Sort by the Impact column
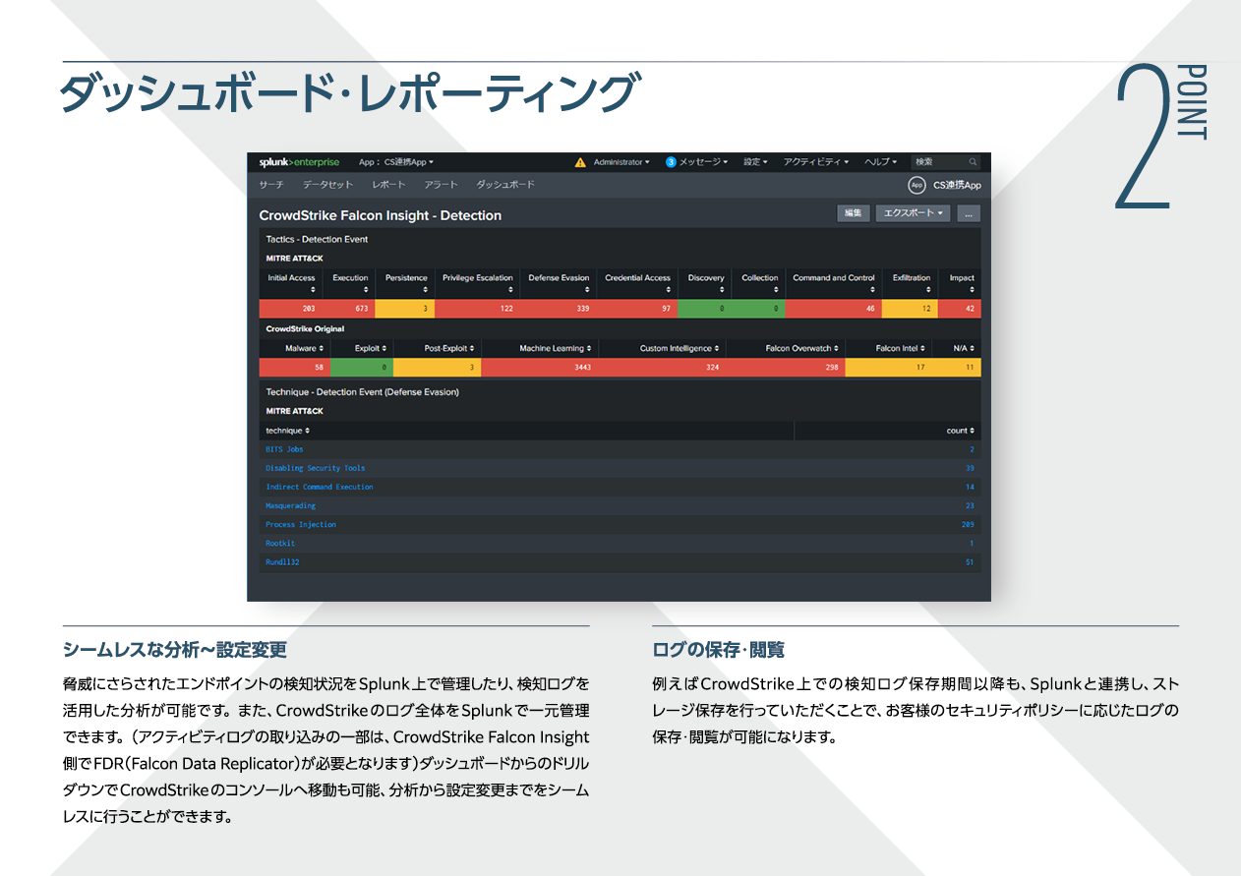Screen dimensions: 1241x876 [x=962, y=283]
